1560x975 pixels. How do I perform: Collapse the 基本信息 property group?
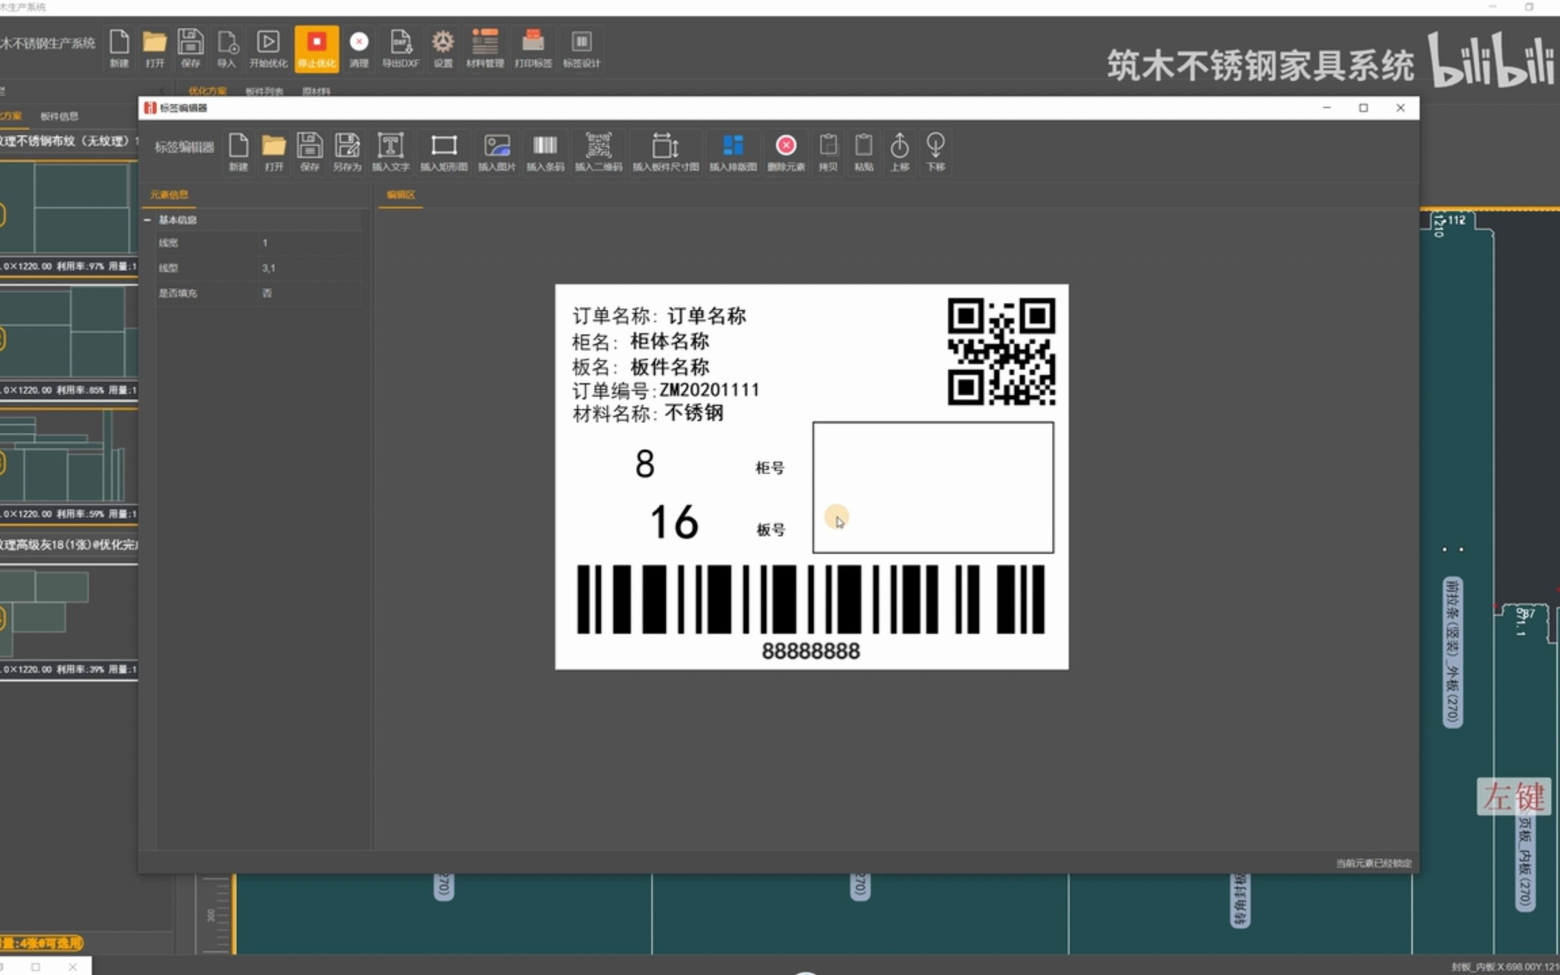[148, 220]
